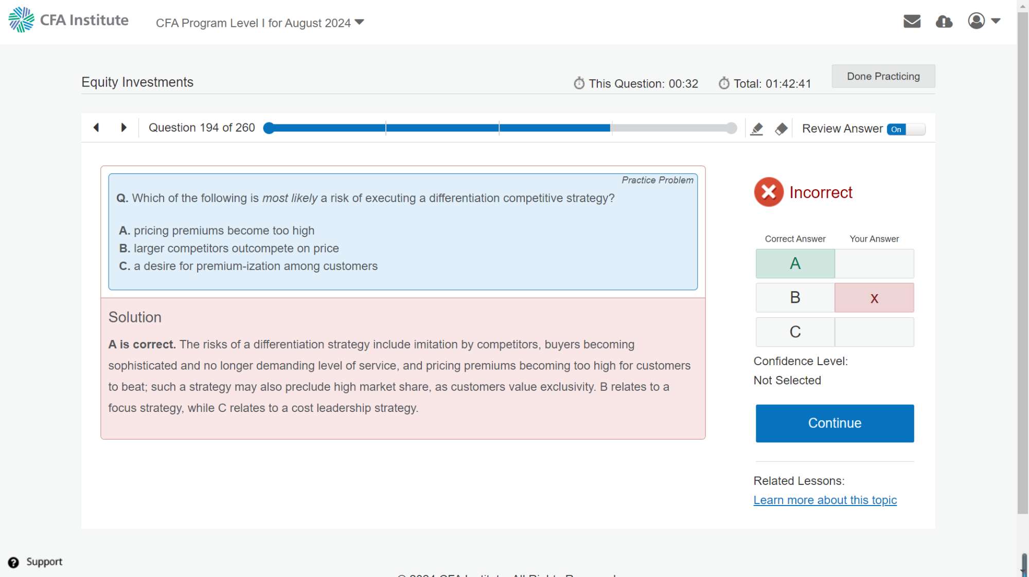
Task: Expand CFA Program Level I dropdown
Action: tap(260, 23)
